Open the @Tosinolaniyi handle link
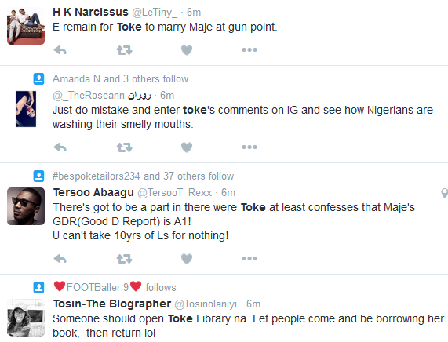 pyautogui.click(x=206, y=304)
